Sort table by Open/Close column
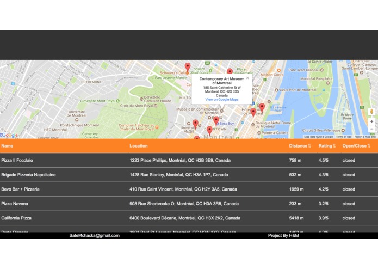378x269 pixels. 356,146
